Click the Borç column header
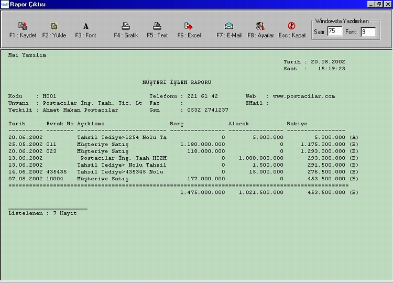 tap(177, 124)
